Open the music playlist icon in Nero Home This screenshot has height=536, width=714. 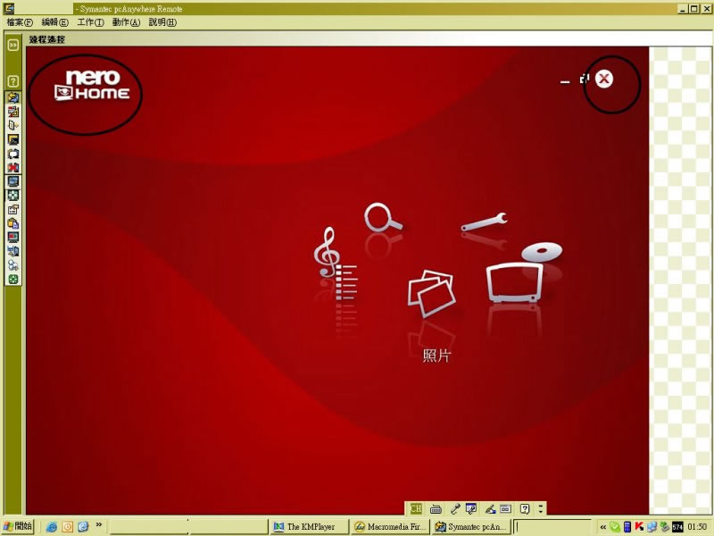point(336,264)
